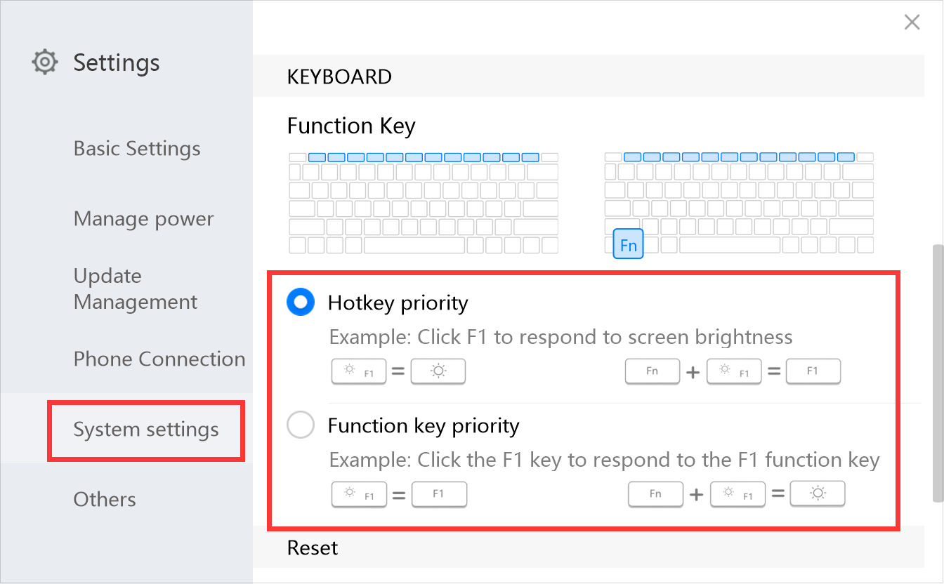Open the Manage power section
Viewport: 944px width, 584px height.
pos(143,219)
